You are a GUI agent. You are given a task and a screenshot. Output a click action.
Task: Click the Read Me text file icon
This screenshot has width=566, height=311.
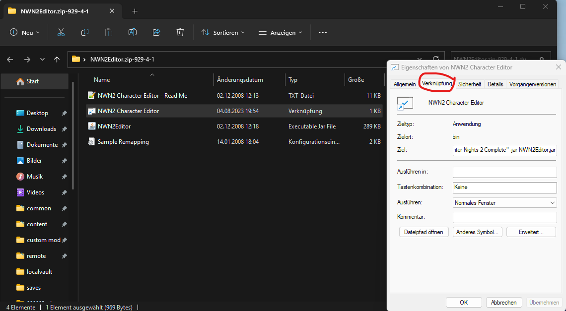[x=91, y=95]
